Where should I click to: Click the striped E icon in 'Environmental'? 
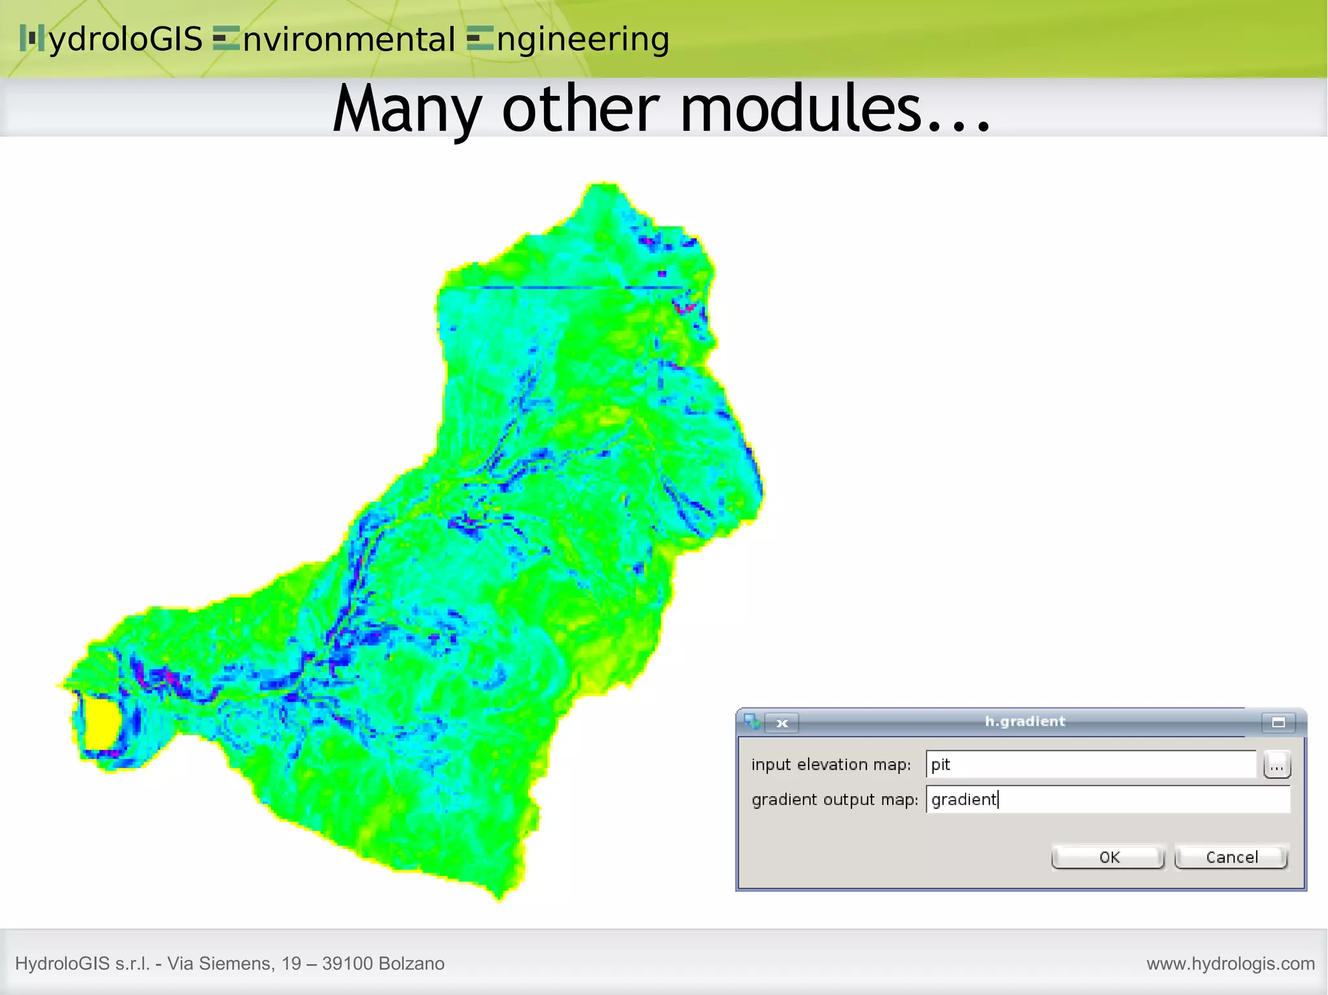point(226,39)
